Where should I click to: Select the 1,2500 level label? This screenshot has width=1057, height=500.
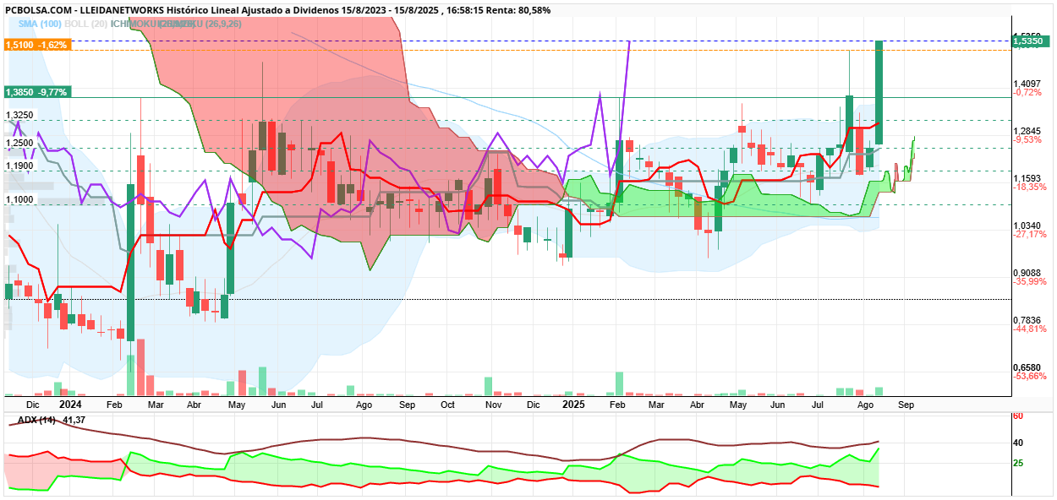[x=19, y=143]
